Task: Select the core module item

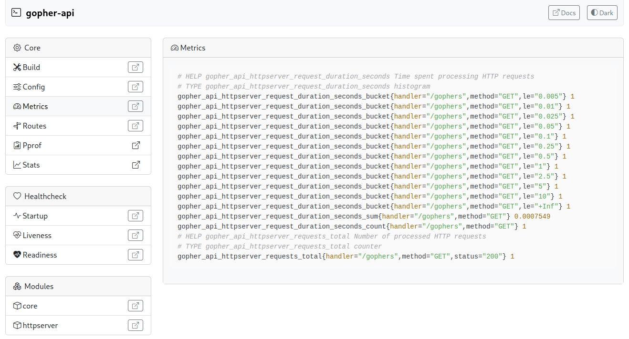Action: pos(78,306)
